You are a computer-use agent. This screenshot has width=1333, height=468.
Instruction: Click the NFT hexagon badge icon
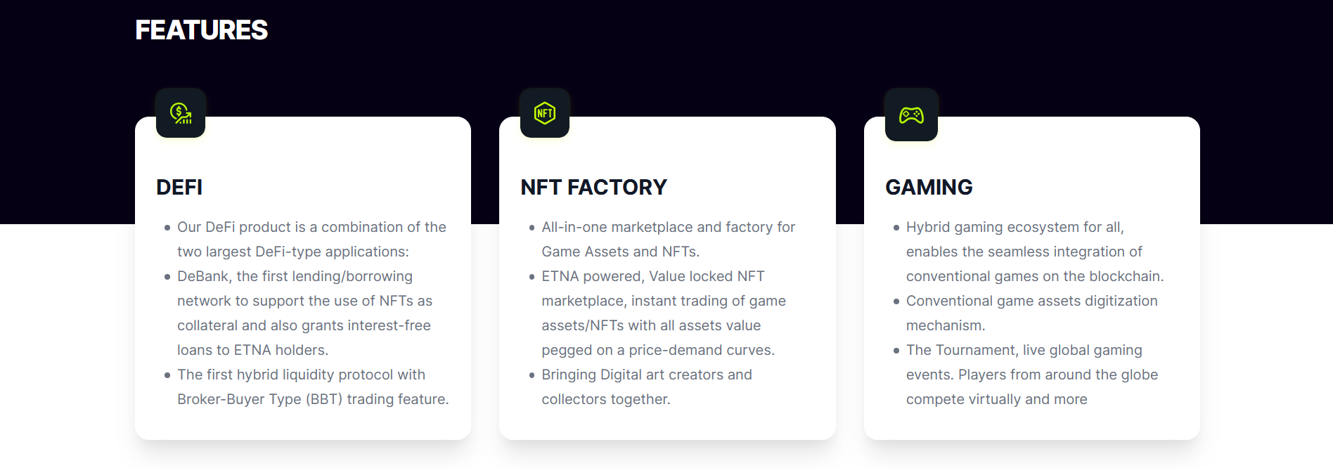click(x=545, y=113)
